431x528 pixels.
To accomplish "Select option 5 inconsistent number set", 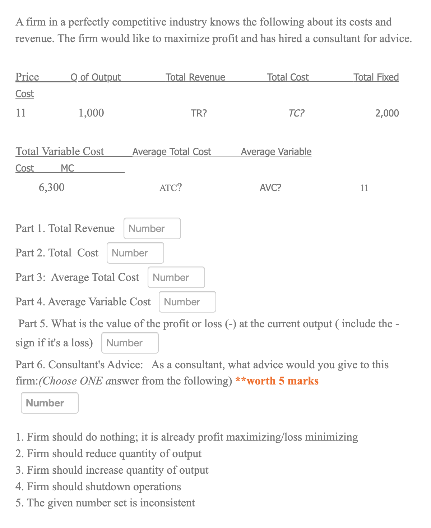I will tap(105, 503).
